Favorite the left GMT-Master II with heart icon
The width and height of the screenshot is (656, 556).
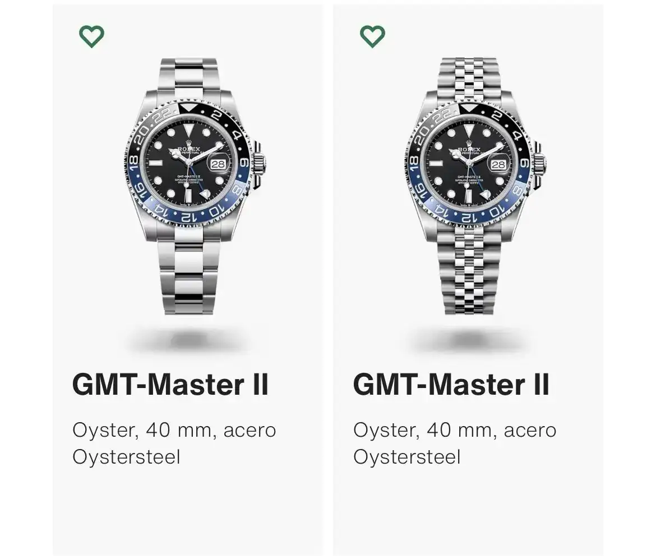91,37
